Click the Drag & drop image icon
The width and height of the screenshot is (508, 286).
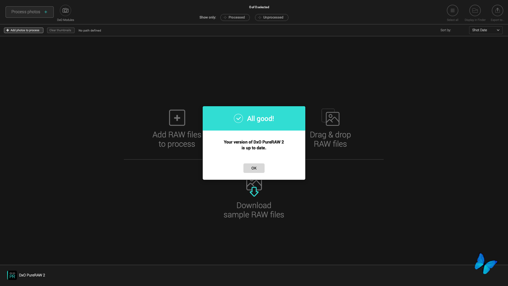point(330,117)
